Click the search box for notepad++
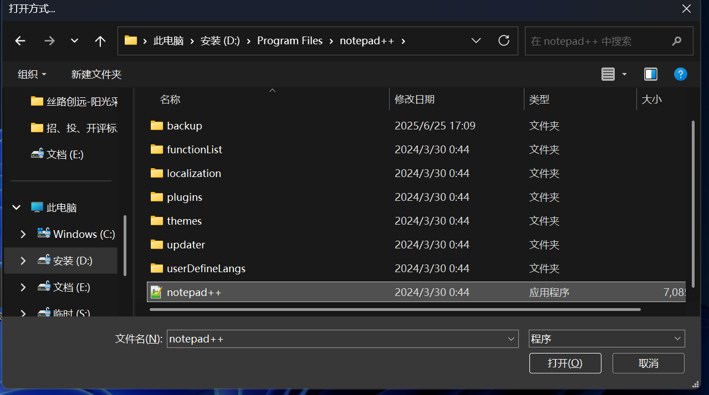 (609, 41)
